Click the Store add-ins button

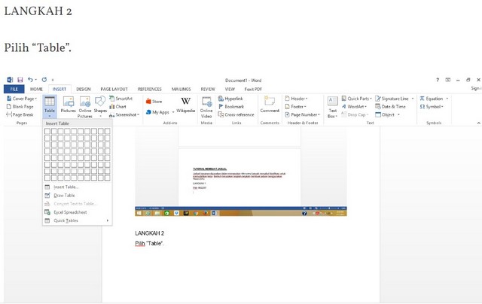click(154, 101)
